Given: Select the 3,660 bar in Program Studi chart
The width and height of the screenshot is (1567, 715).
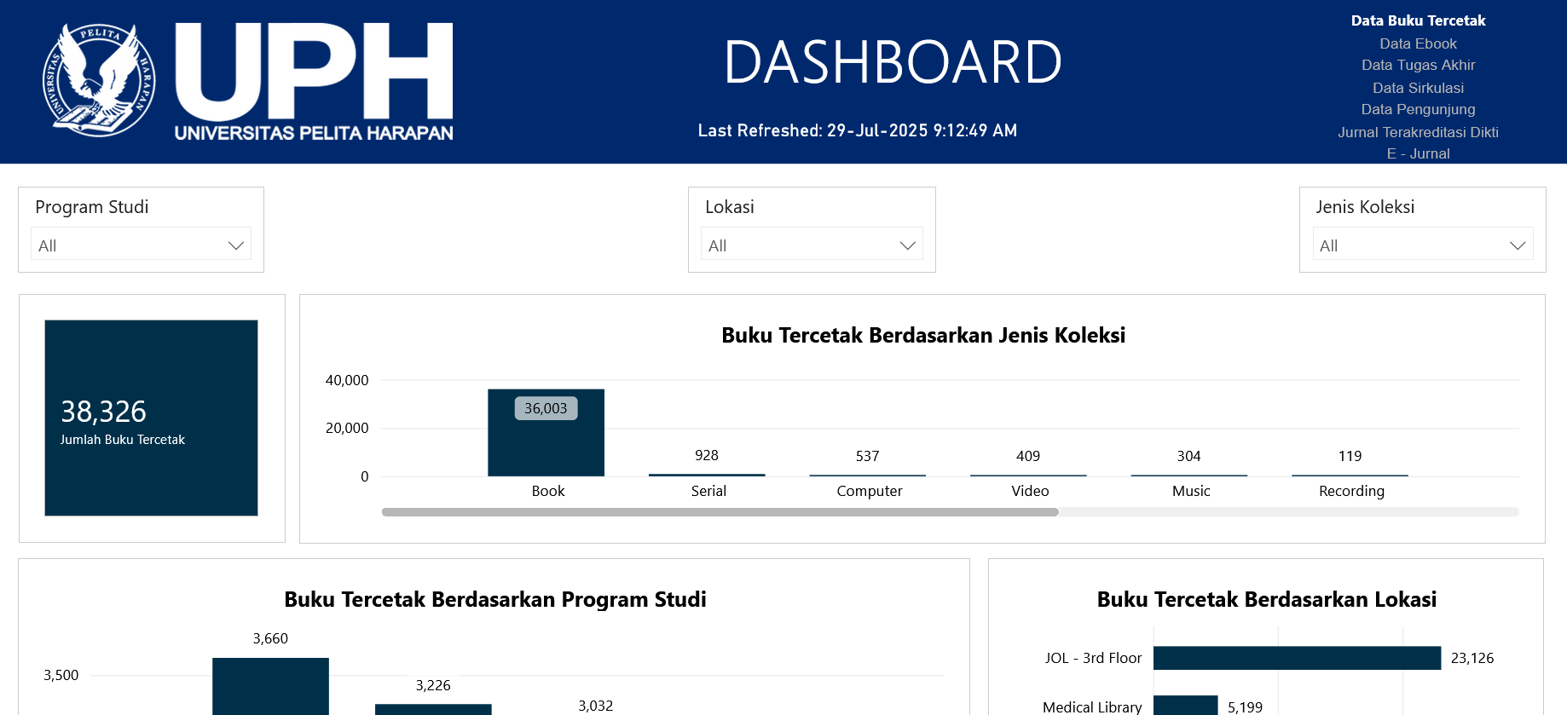Looking at the screenshot, I should coord(270,686).
